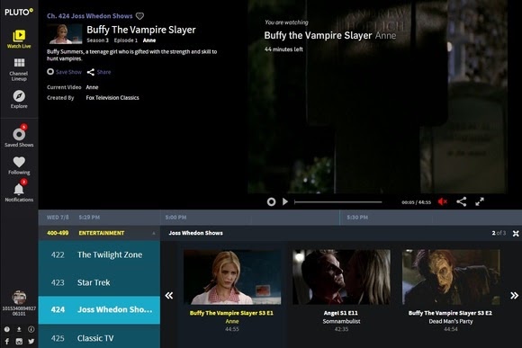522x348 pixels.
Task: Enter fullscreen with the expand icon
Action: (480, 201)
